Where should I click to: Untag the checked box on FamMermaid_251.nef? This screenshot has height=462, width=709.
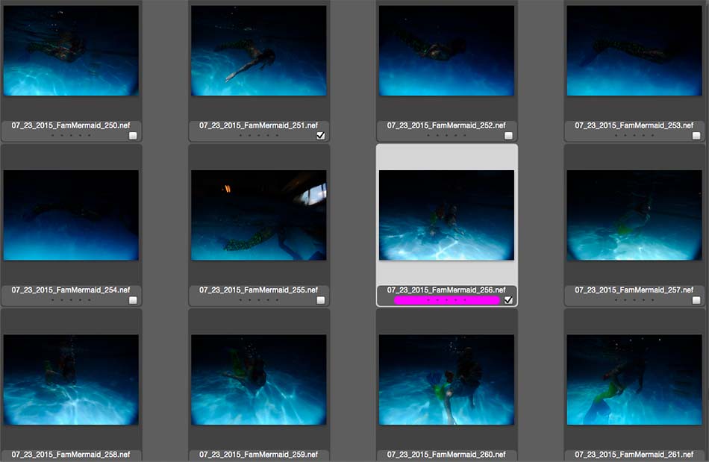pos(321,136)
